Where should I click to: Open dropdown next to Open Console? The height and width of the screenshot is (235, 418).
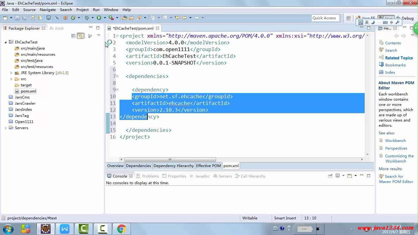(355, 176)
